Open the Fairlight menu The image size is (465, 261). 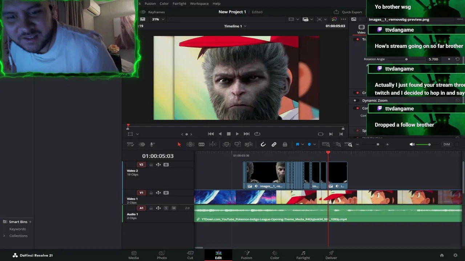pyautogui.click(x=179, y=4)
